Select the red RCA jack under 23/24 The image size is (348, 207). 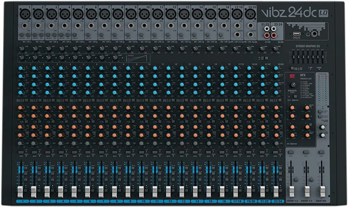tap(274, 35)
